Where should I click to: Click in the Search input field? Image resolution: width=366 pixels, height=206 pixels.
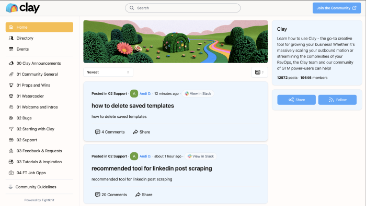click(x=183, y=8)
